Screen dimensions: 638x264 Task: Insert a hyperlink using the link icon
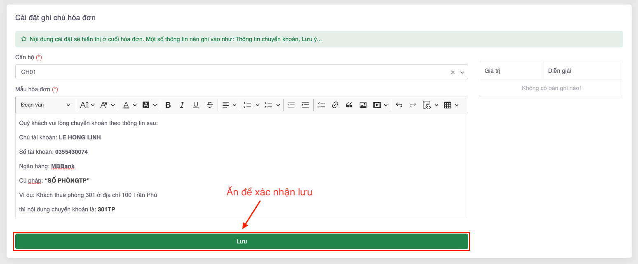tap(335, 105)
